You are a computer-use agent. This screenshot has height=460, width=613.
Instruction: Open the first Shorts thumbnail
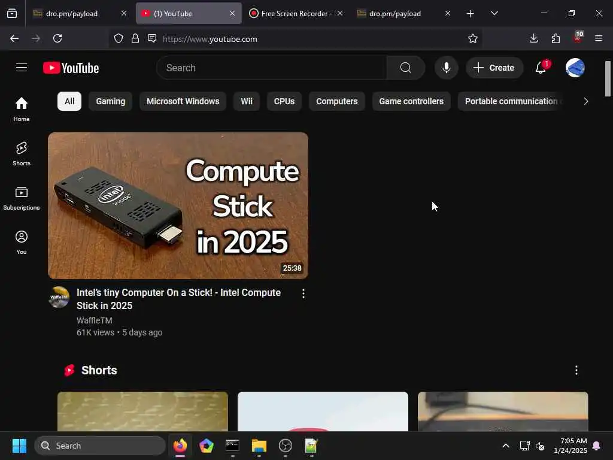pyautogui.click(x=142, y=411)
